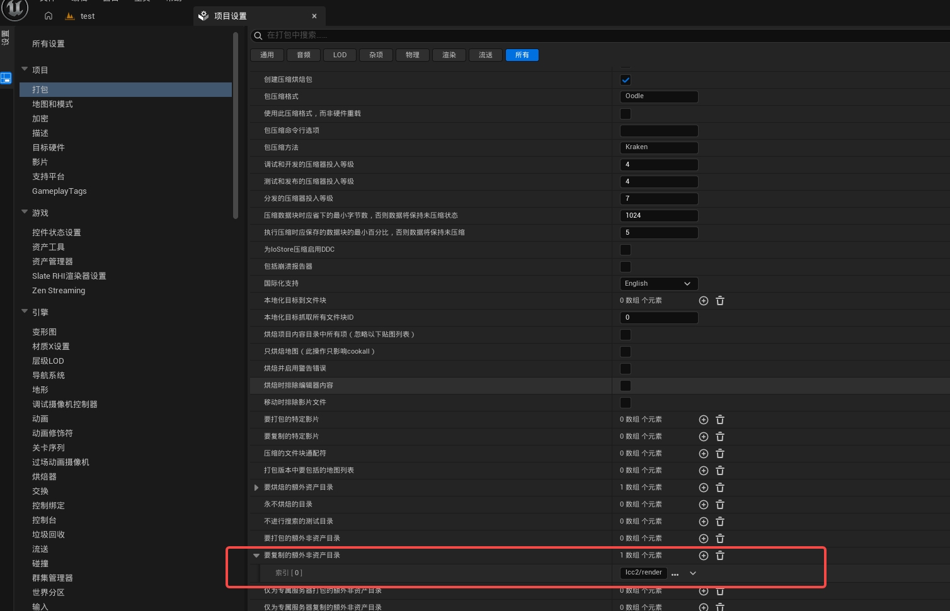This screenshot has height=611, width=950.
Task: Open 所有设置 in sidebar
Action: (x=49, y=44)
